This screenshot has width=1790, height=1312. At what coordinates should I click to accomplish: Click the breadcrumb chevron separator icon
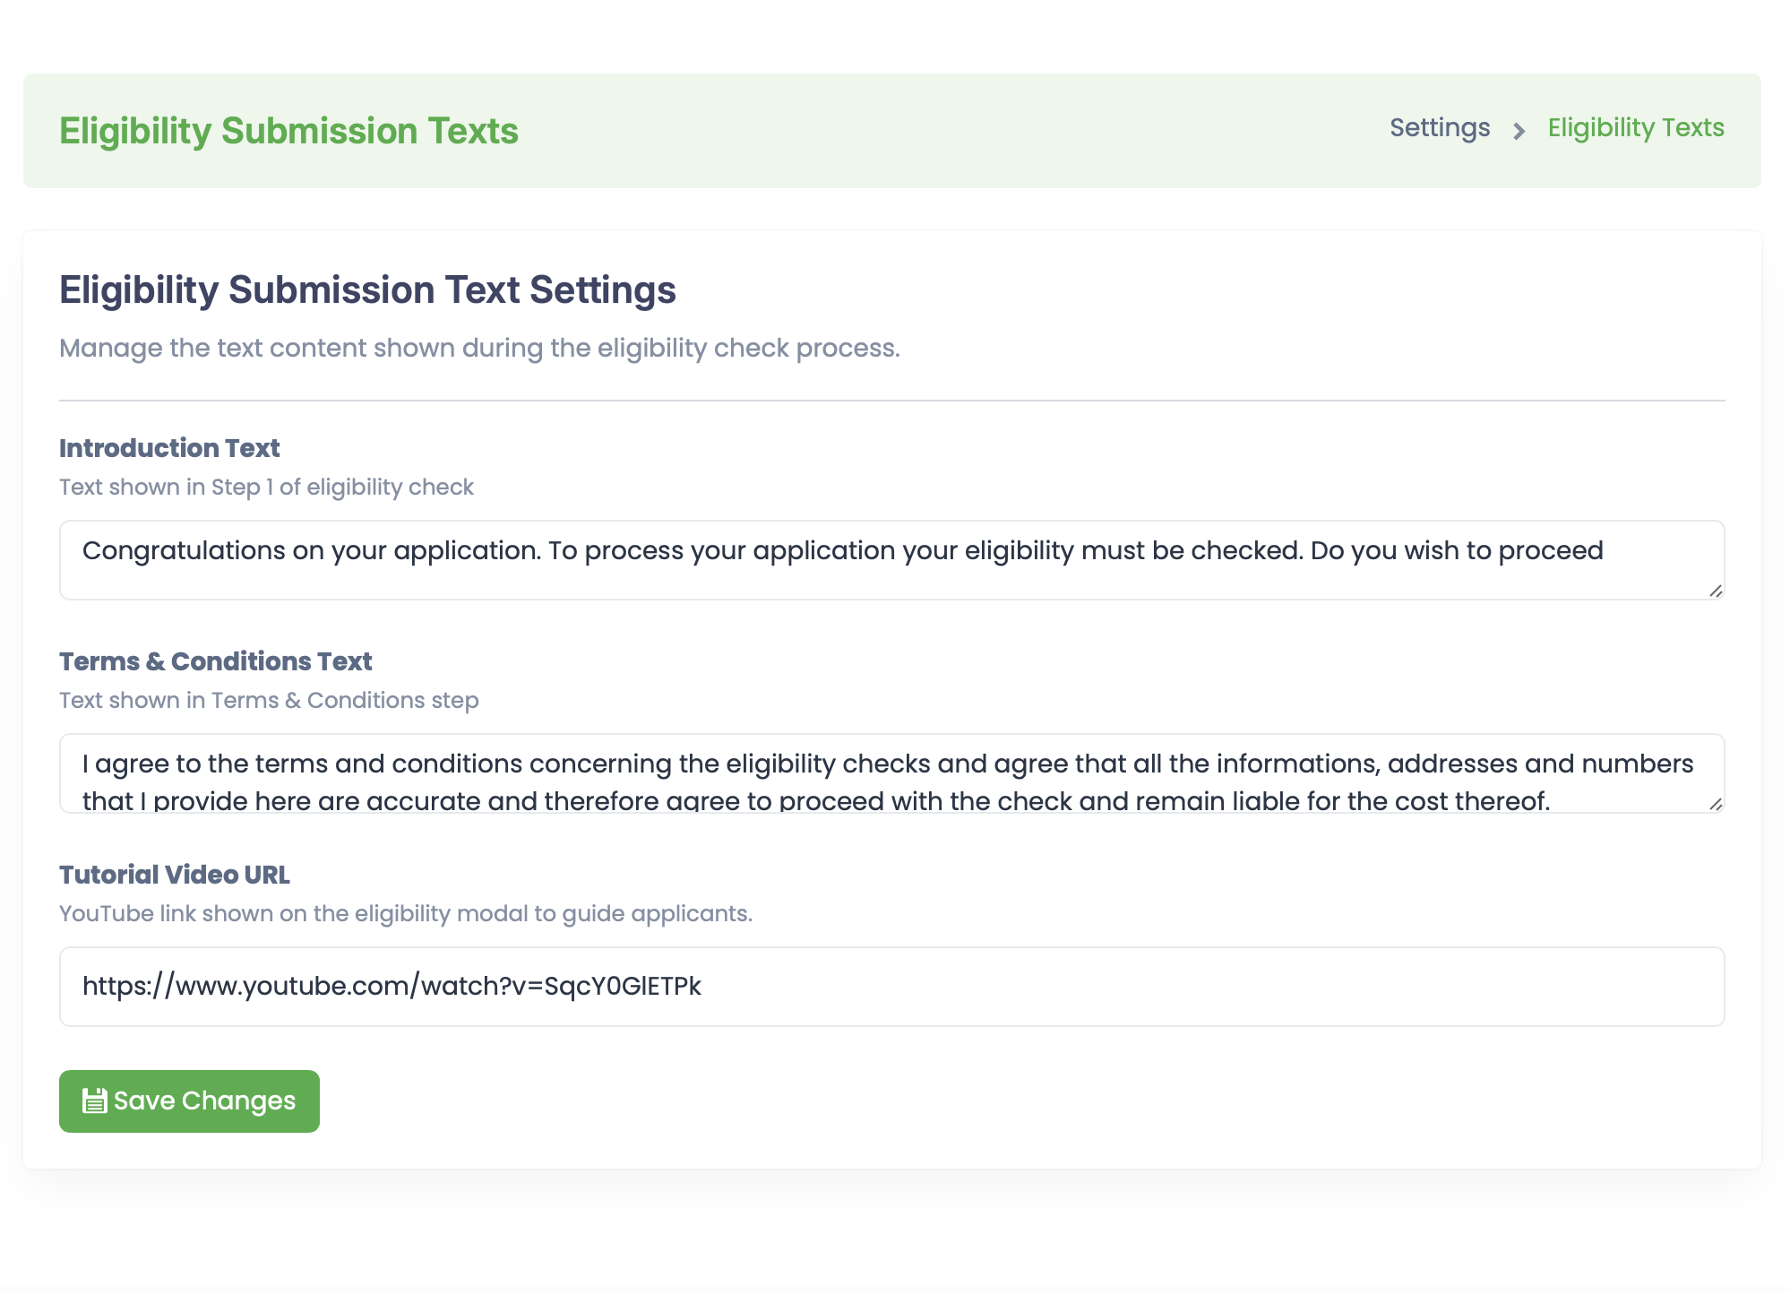[x=1519, y=132]
